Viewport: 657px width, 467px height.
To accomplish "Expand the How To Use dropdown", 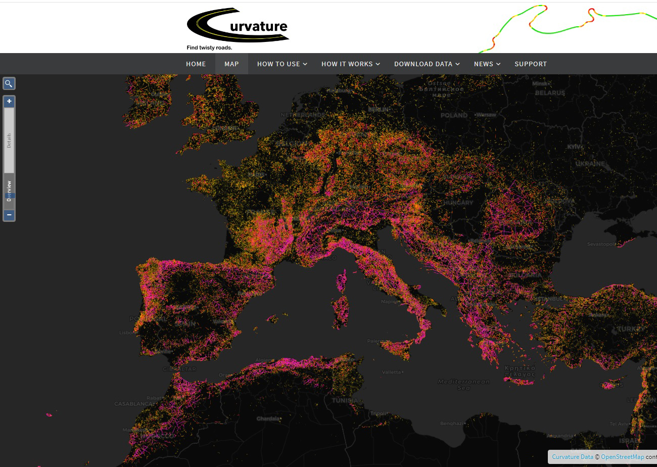I will click(282, 64).
